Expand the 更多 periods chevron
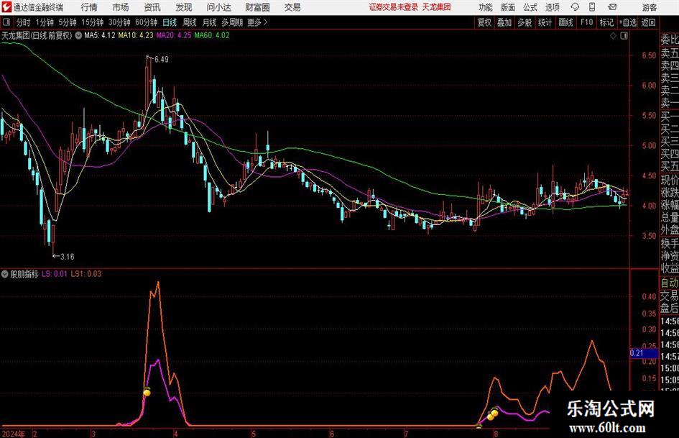Screen dimensions: 679x438 click(265, 22)
